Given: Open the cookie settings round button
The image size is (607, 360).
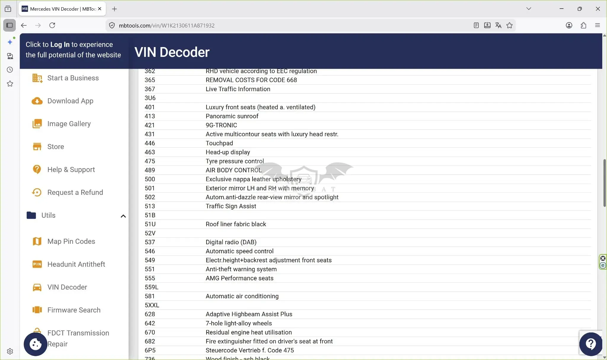Looking at the screenshot, I should click(36, 344).
